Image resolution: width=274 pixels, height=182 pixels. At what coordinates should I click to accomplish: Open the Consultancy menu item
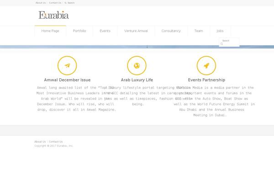(x=171, y=31)
